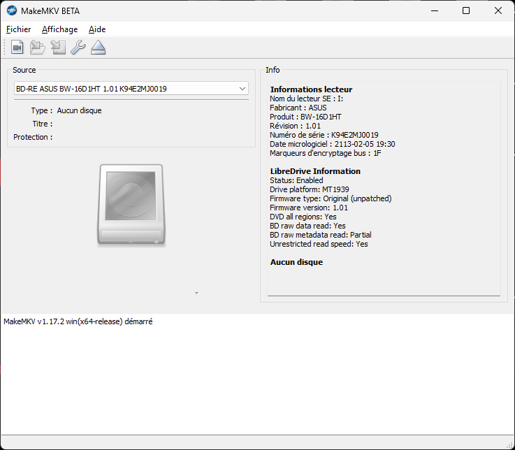Click the Open files video icon
This screenshot has height=450, width=515.
[x=17, y=48]
